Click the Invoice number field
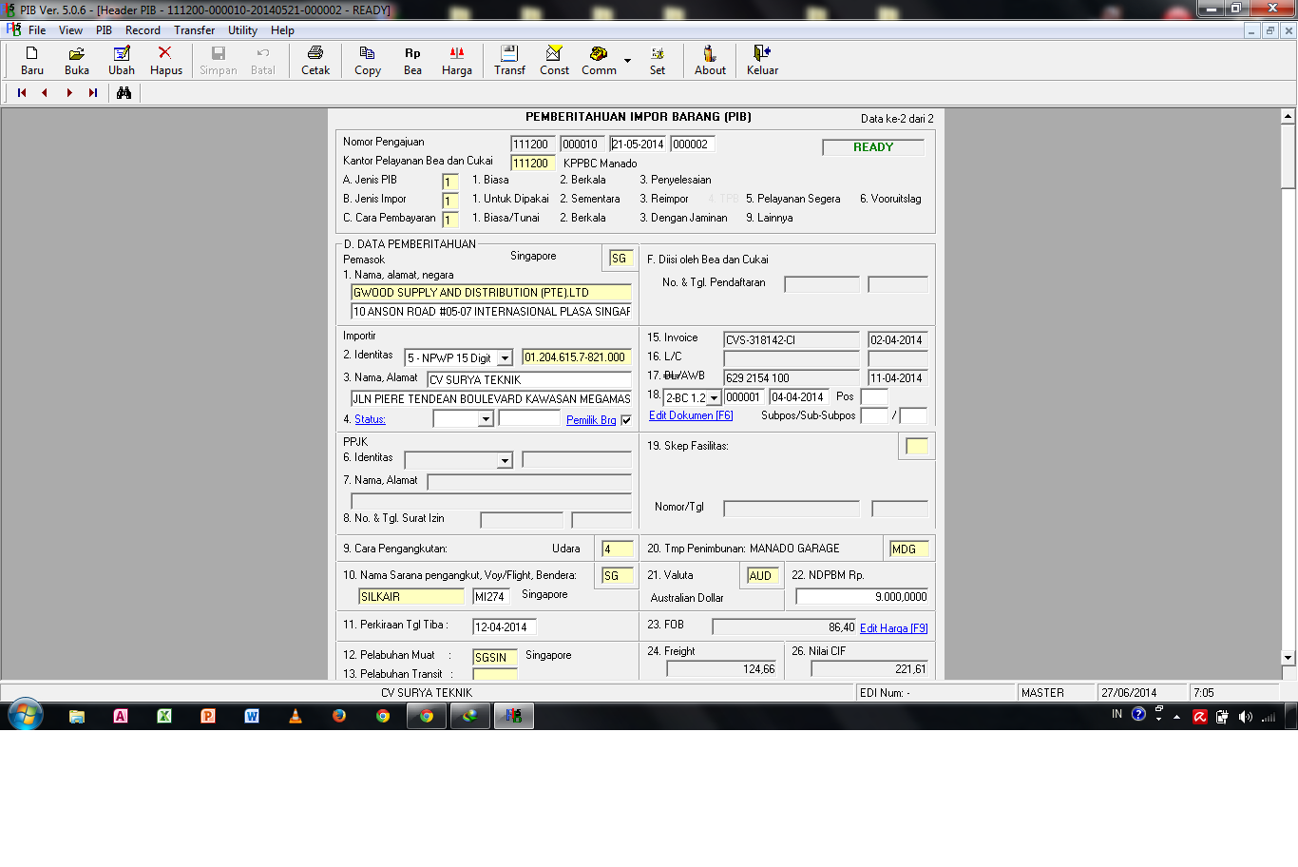Viewport: 1298px width, 867px height. pyautogui.click(x=792, y=339)
